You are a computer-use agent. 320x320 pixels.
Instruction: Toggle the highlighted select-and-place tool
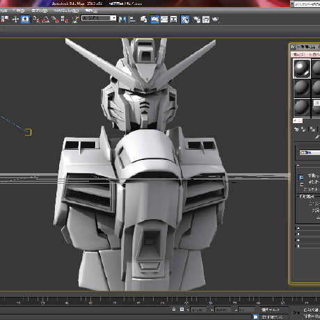25,19
